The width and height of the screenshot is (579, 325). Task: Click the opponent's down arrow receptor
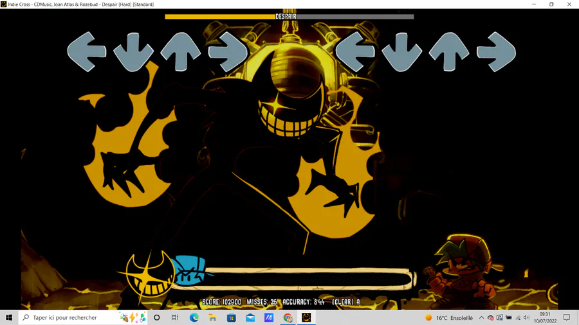(133, 51)
